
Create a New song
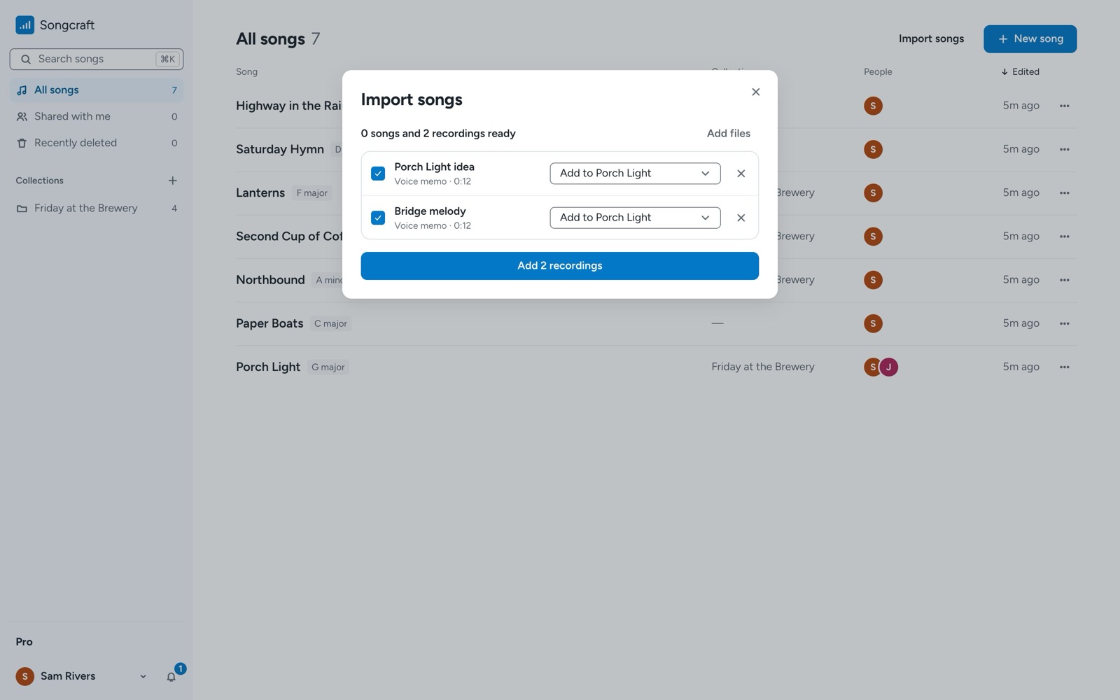click(x=1030, y=38)
